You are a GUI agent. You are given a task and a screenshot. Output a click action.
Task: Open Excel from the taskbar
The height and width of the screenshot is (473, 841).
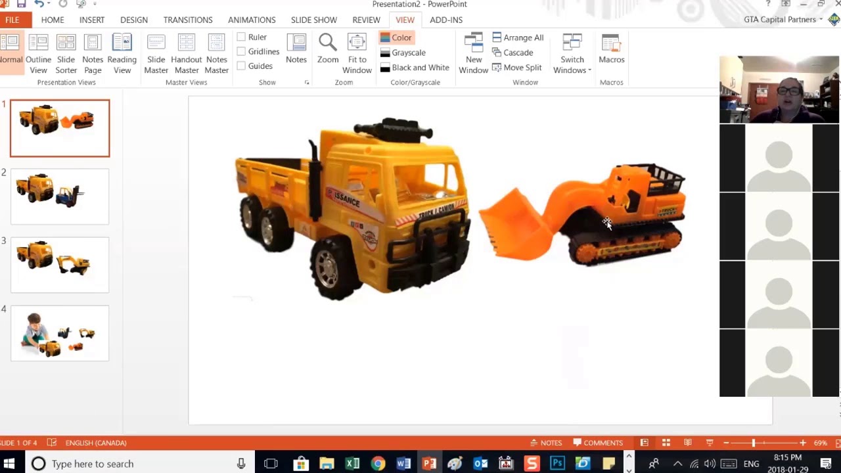pyautogui.click(x=352, y=464)
